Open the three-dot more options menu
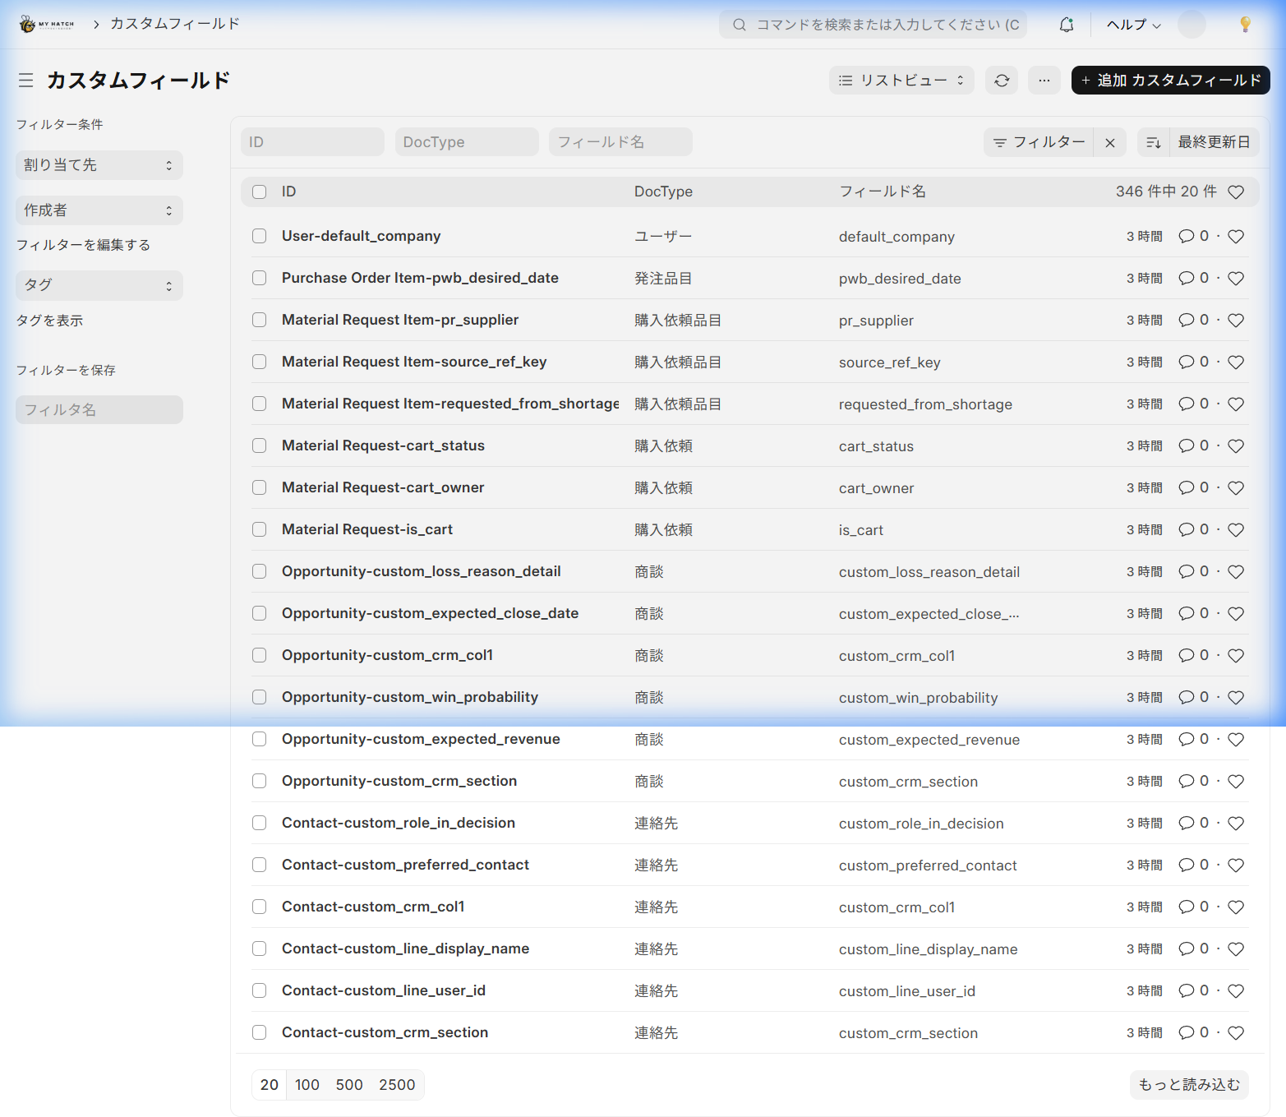Screen dimensions: 1286x1117 point(1044,81)
